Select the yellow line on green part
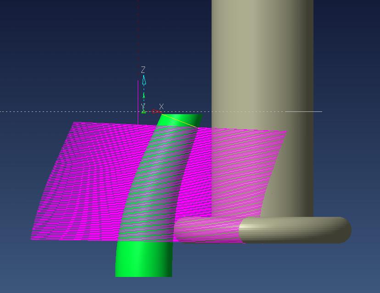The height and width of the screenshot is (293, 380). 180,121
